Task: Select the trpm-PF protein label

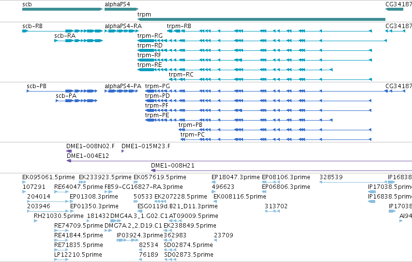Action: (x=156, y=106)
